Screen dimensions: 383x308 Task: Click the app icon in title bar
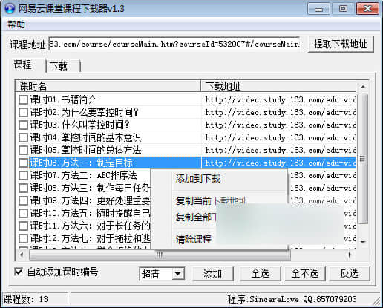[x=10, y=8]
